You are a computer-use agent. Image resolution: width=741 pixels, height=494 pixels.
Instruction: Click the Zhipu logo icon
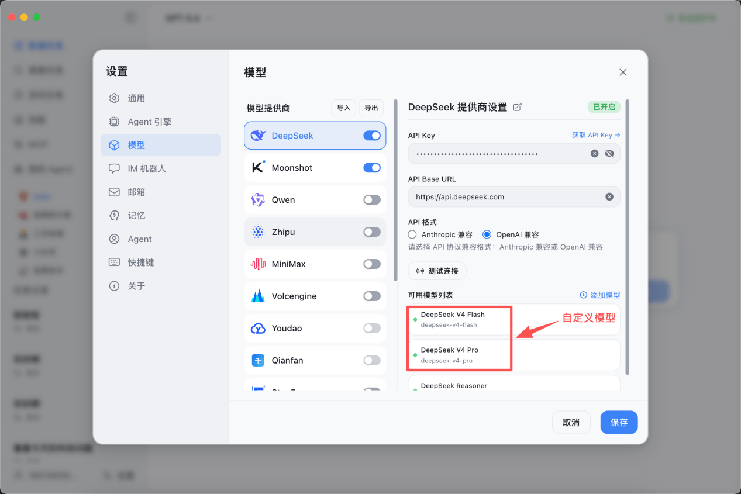[258, 232]
